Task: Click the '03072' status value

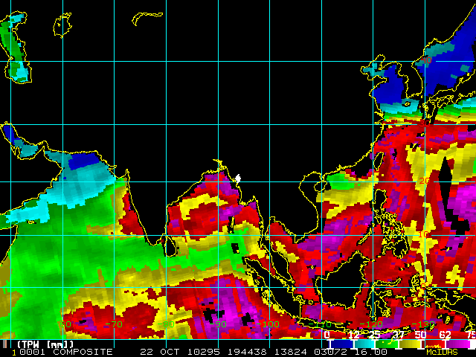Action: pos(330,352)
